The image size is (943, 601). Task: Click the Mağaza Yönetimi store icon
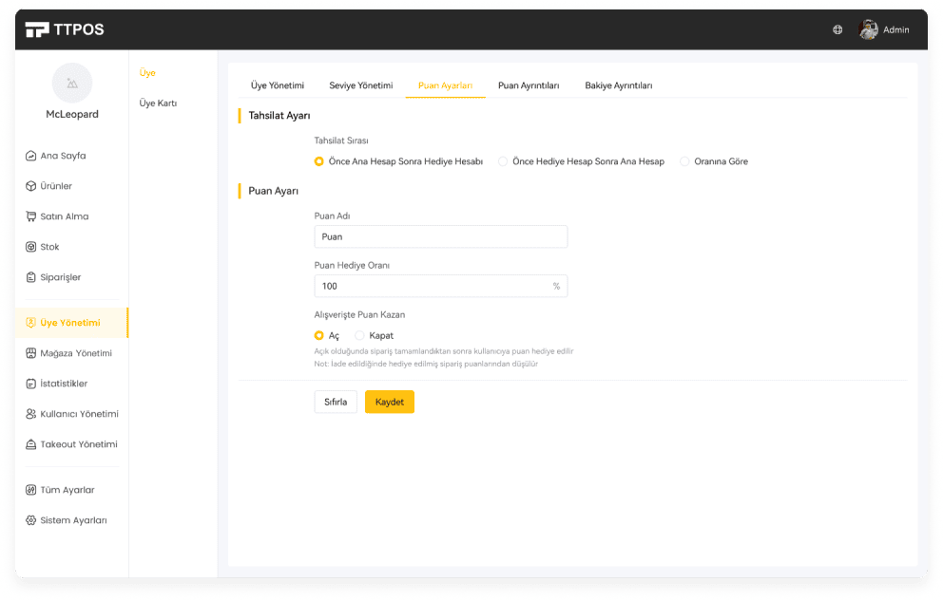point(30,353)
